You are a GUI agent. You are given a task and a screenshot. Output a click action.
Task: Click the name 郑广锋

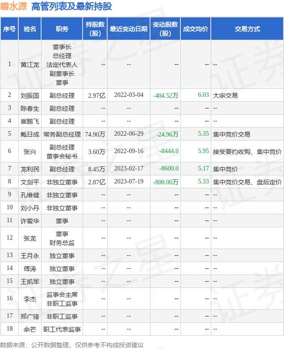30,316
